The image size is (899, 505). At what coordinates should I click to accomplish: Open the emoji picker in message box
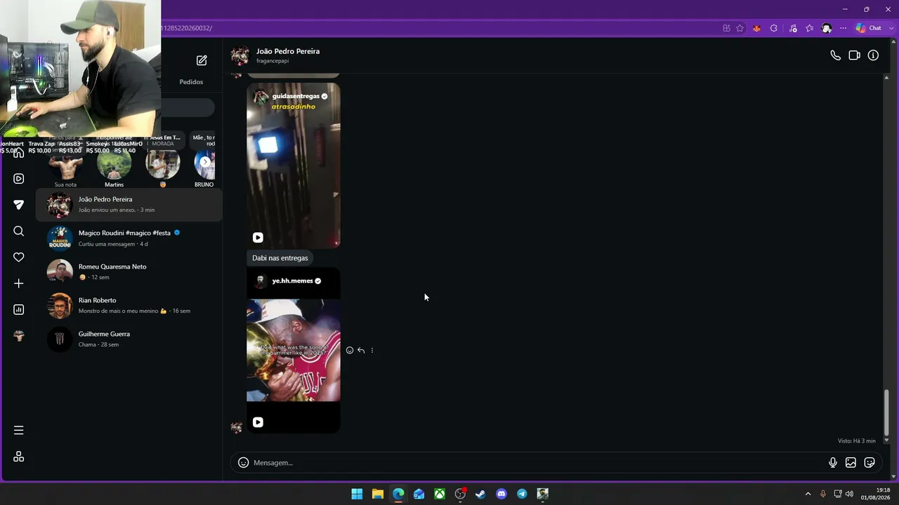coord(243,463)
